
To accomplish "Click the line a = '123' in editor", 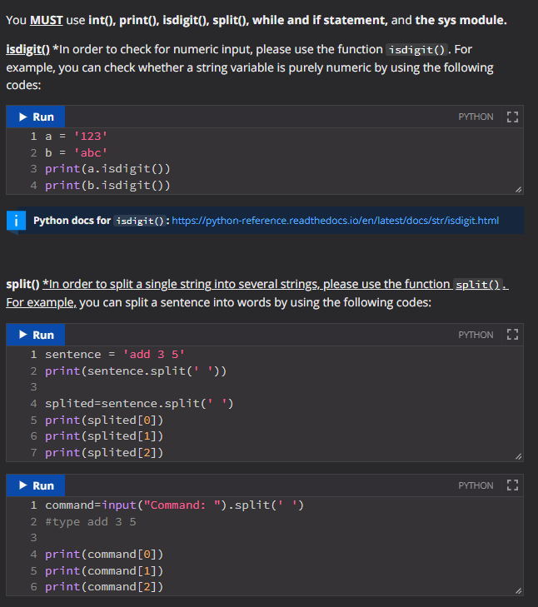I will tap(76, 137).
